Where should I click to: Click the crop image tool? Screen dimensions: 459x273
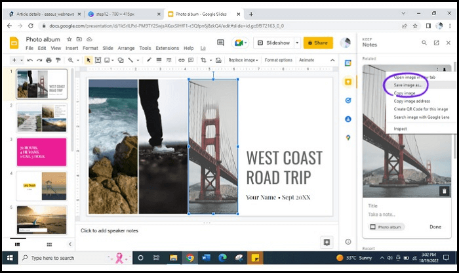pyautogui.click(x=204, y=60)
